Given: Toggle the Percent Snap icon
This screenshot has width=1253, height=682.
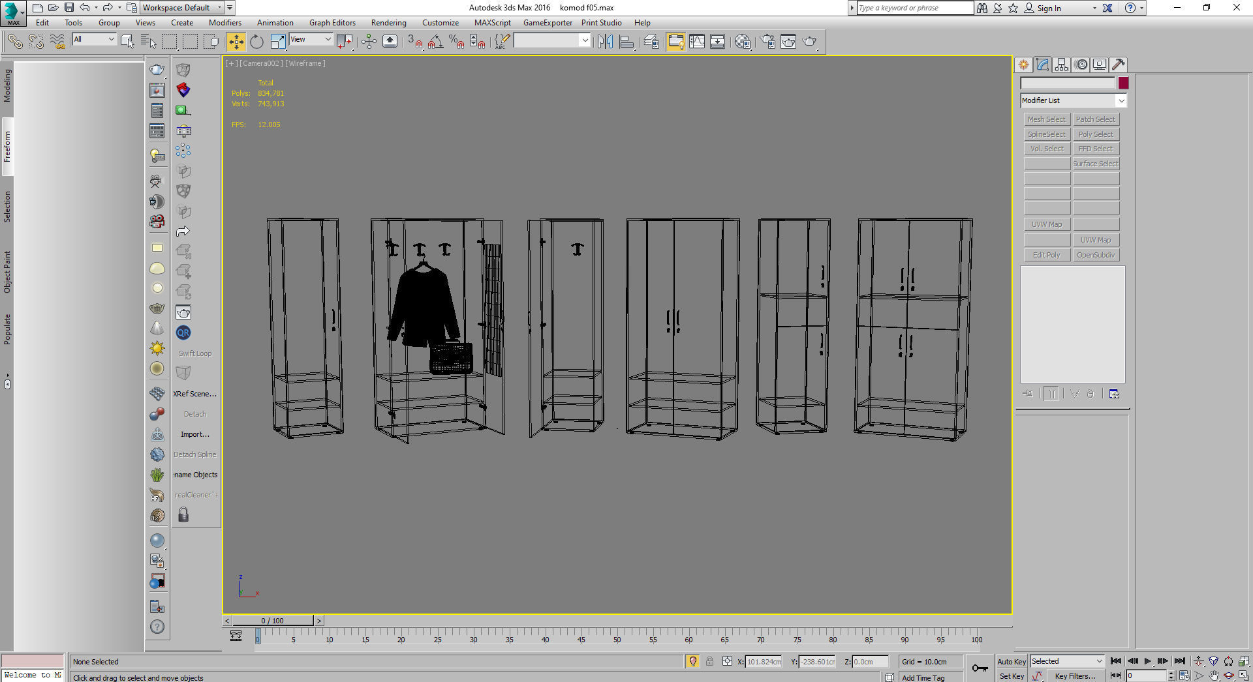Looking at the screenshot, I should pos(457,42).
